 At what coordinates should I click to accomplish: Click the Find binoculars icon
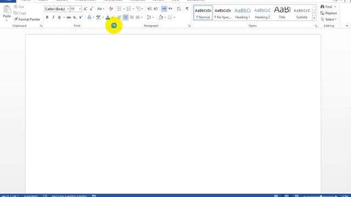322,7
